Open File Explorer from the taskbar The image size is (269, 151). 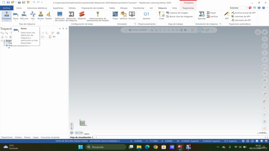click(x=139, y=147)
